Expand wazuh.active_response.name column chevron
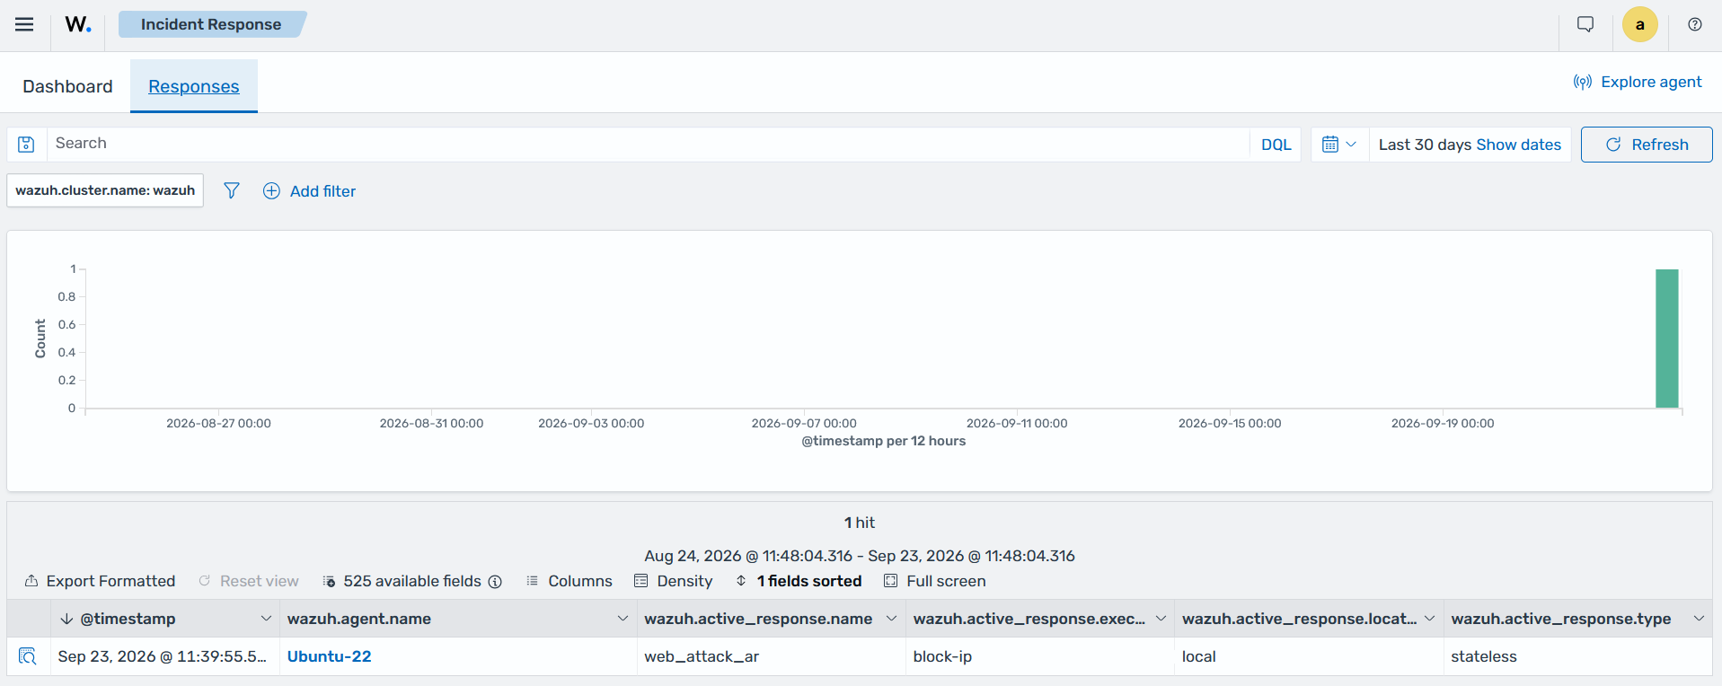The width and height of the screenshot is (1722, 686). click(x=891, y=619)
